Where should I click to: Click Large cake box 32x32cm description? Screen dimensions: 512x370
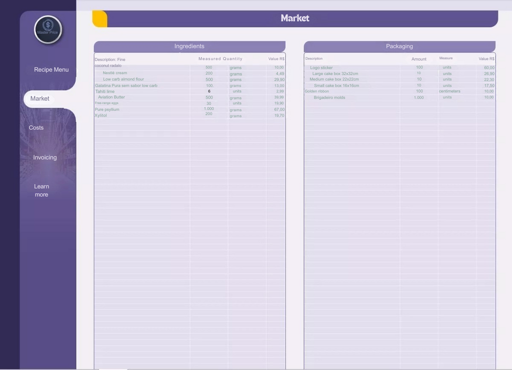[335, 74]
